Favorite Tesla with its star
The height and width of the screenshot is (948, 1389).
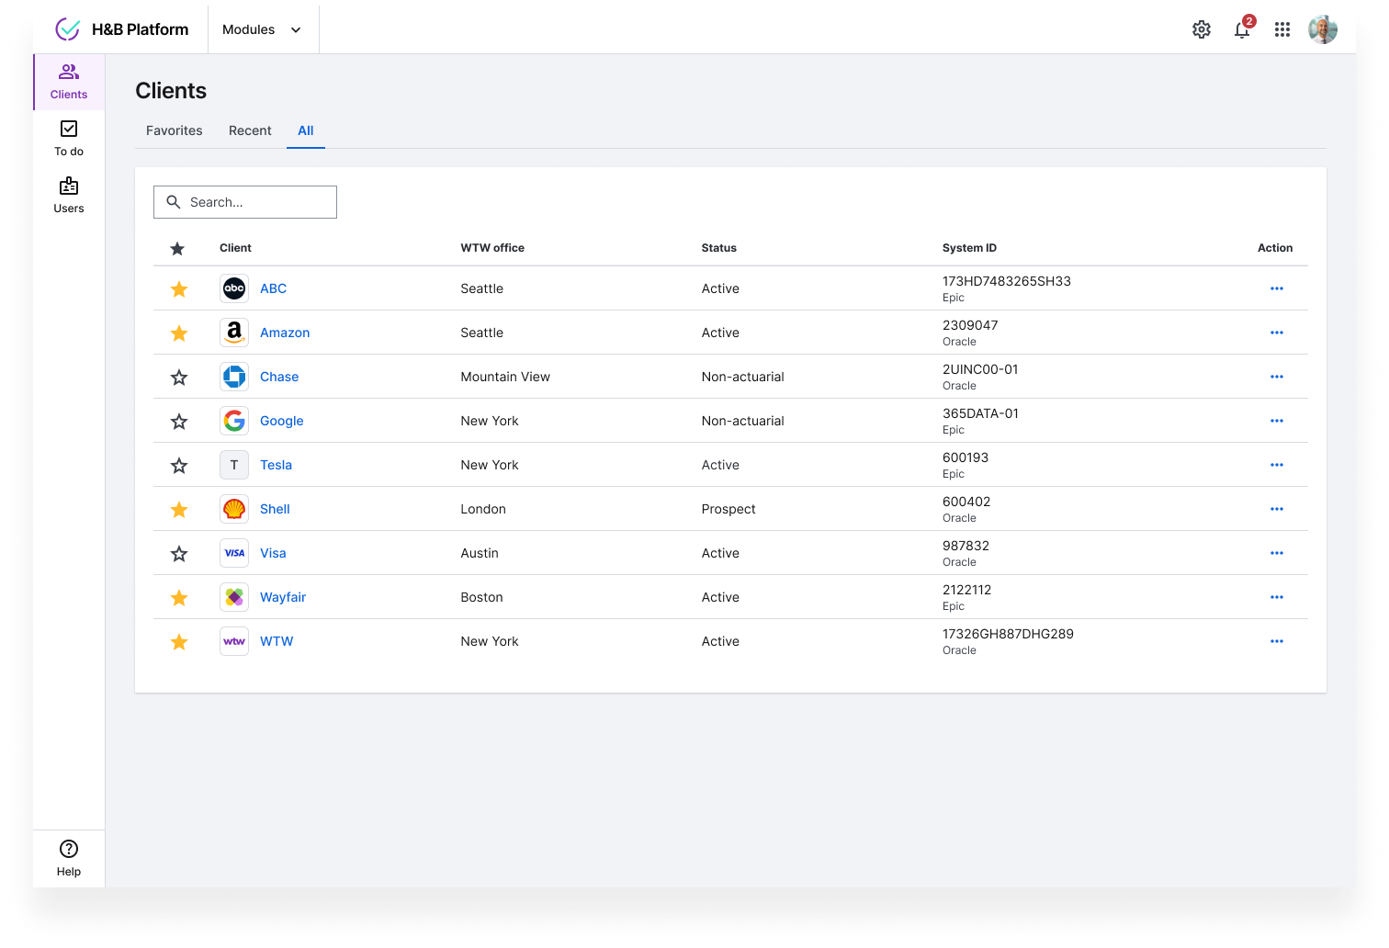click(x=179, y=466)
